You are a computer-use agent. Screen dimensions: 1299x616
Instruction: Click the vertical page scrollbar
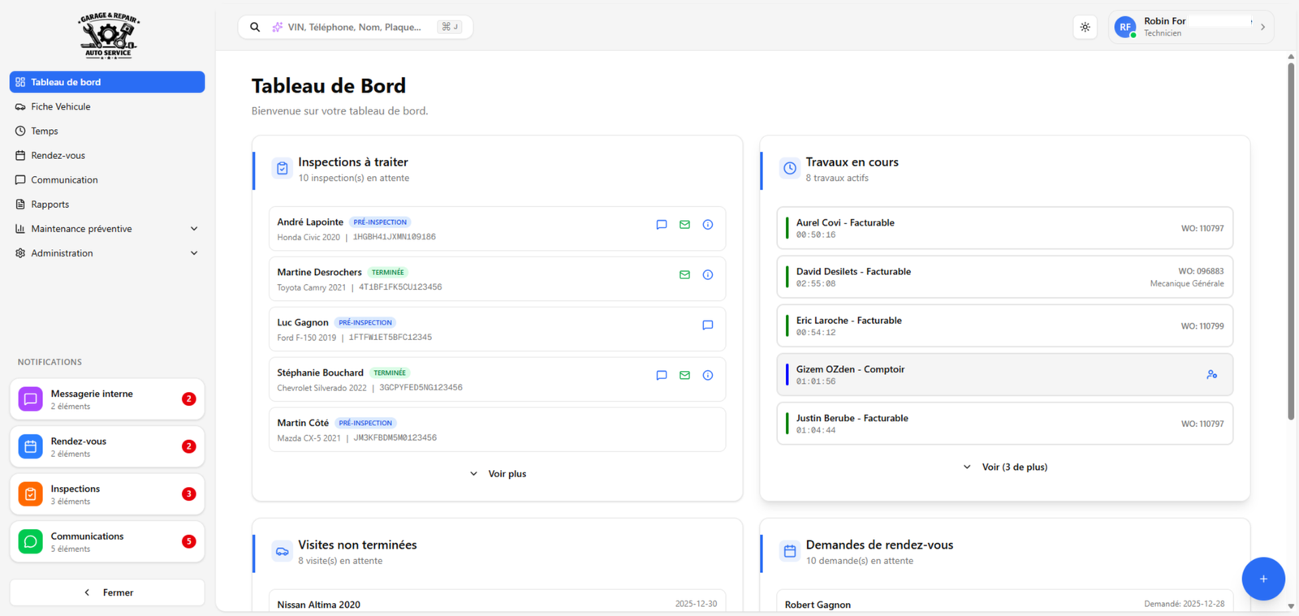click(1291, 243)
